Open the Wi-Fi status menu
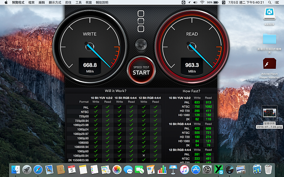Screen dimensions: 284x177 (x=202, y=2)
